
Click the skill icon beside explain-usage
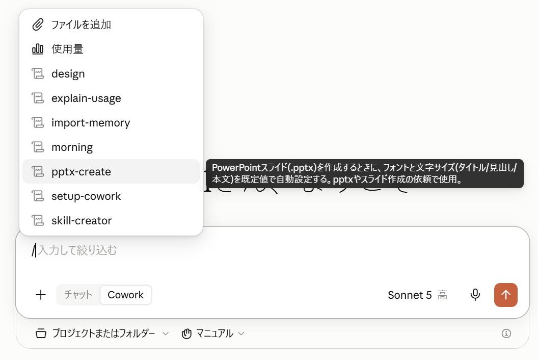(38, 98)
